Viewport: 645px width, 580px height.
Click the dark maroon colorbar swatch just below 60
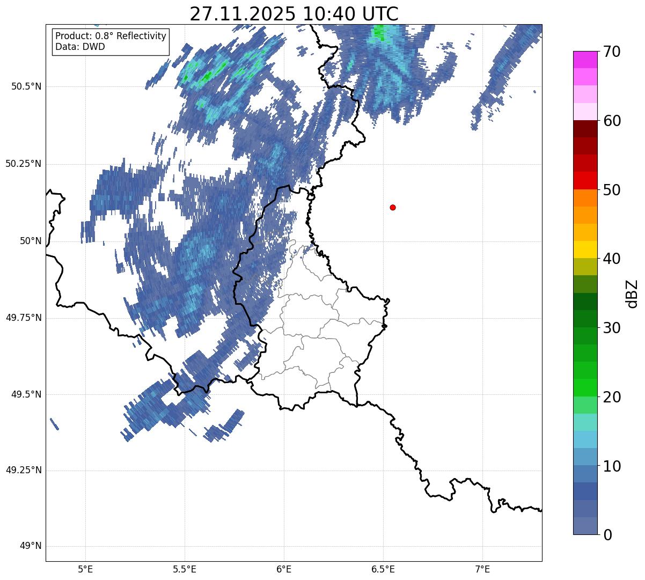(x=585, y=129)
